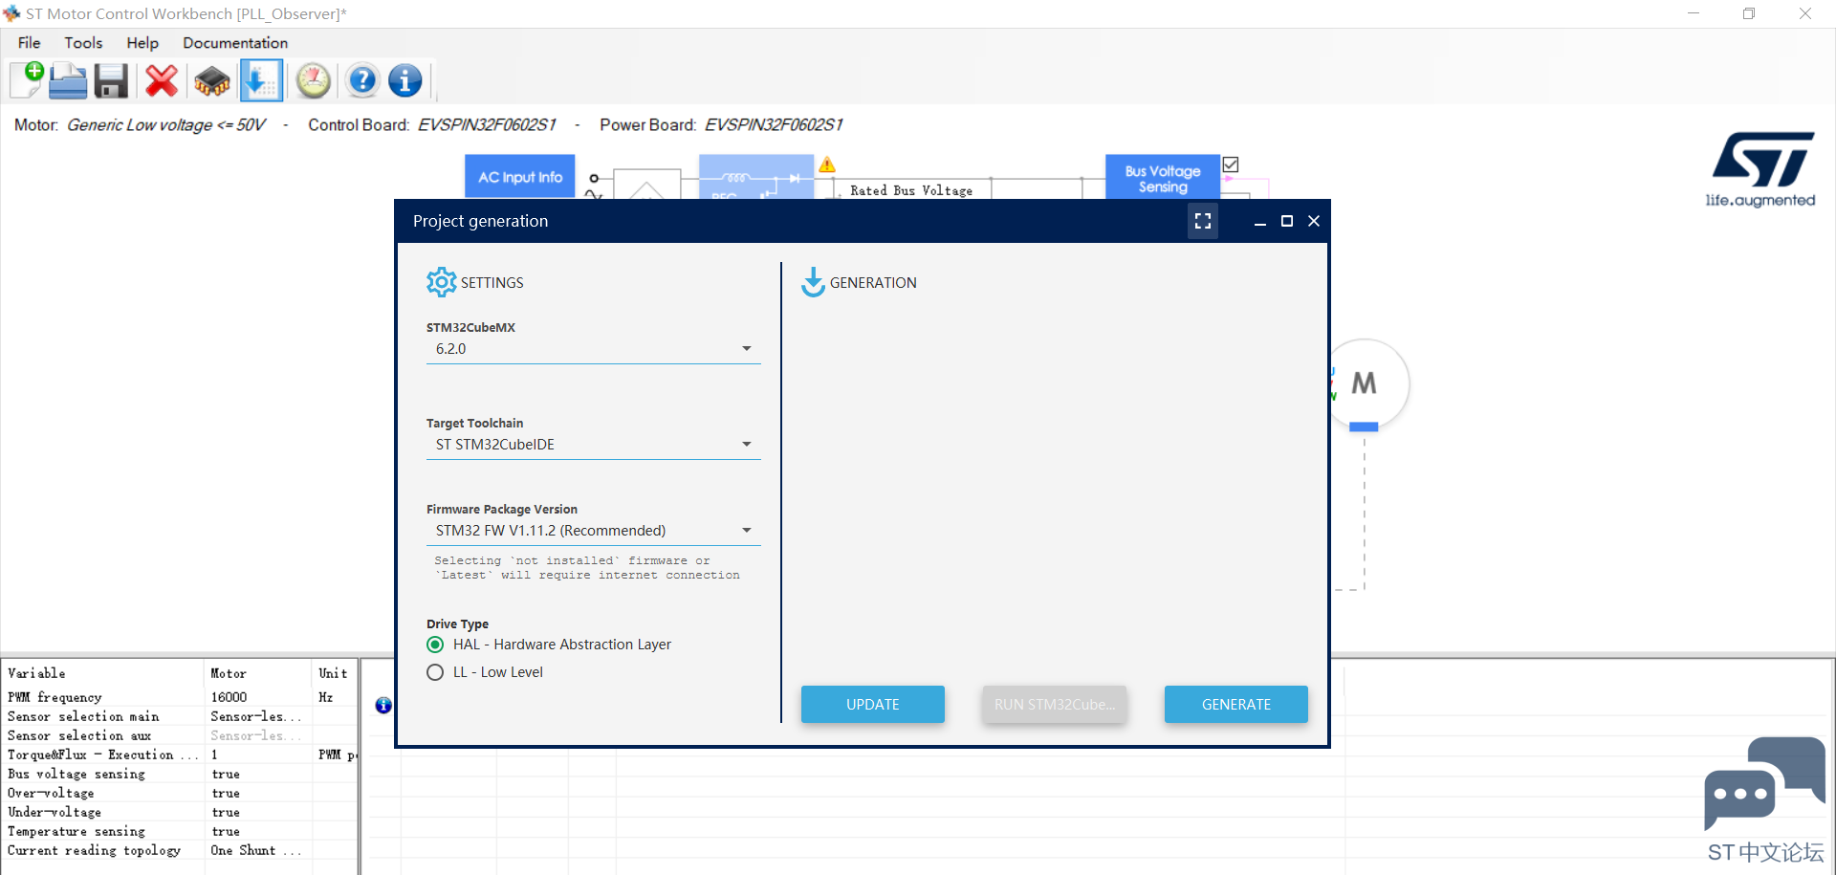Show about info via blue i icon
The image size is (1836, 875).
coord(405,81)
